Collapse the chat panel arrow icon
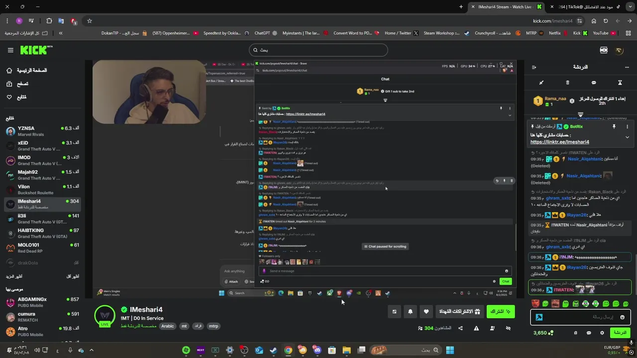 coord(534,67)
